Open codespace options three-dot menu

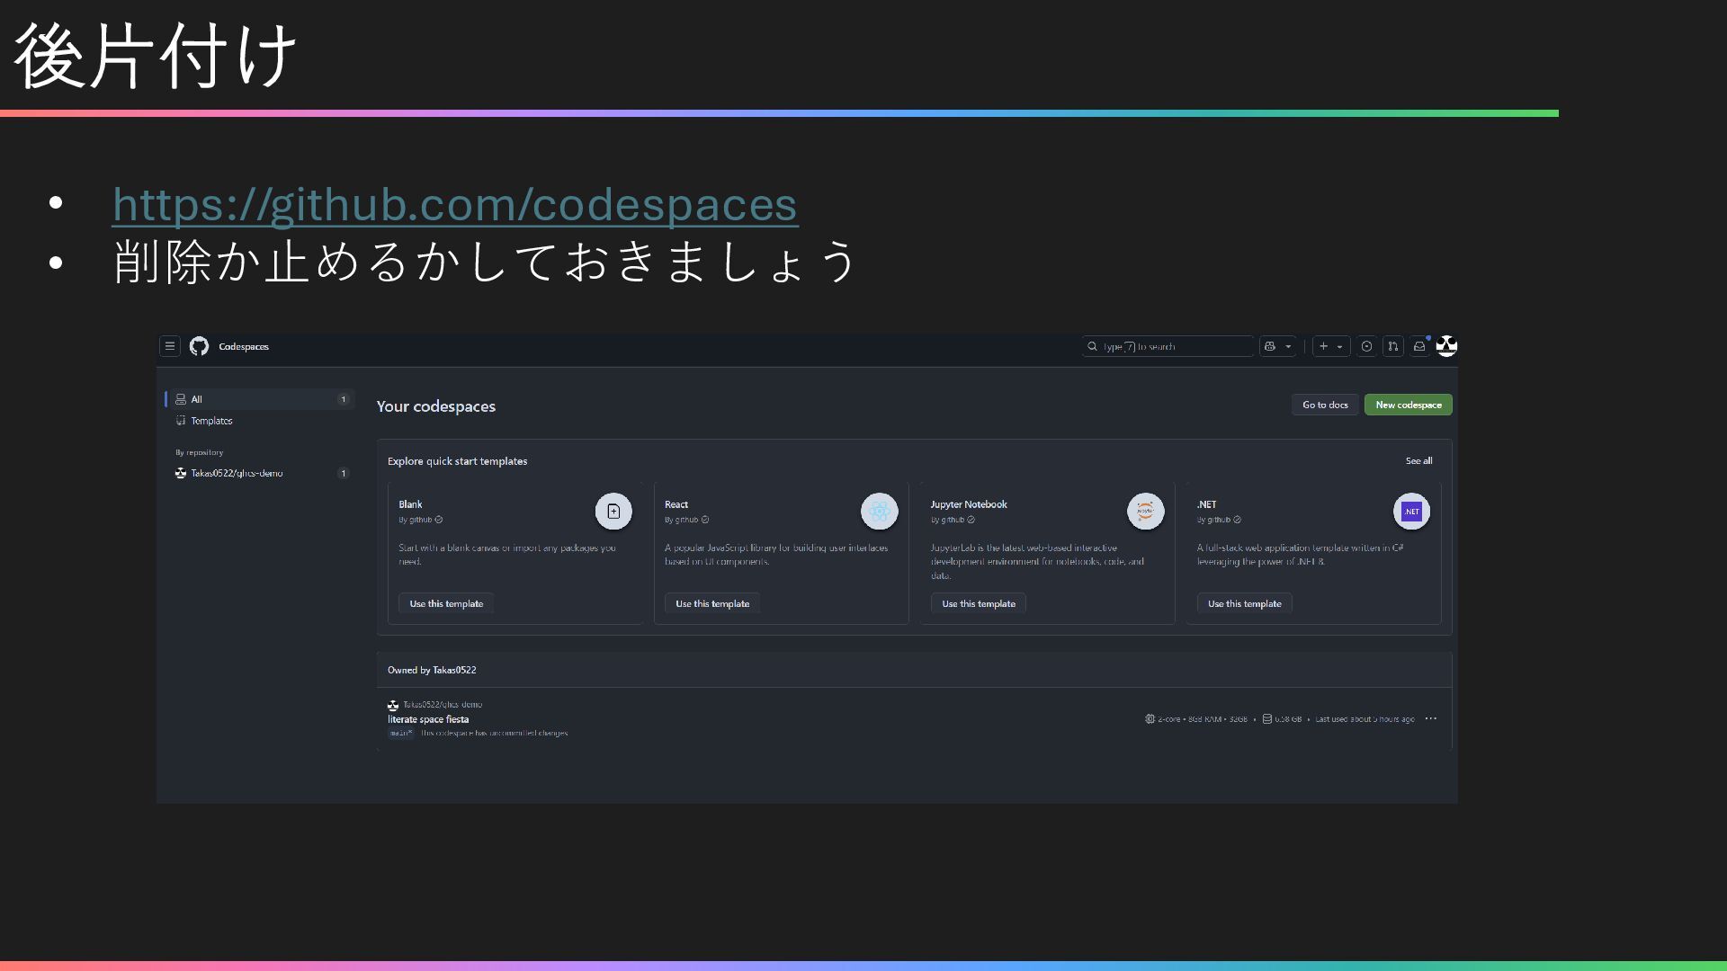coord(1431,718)
